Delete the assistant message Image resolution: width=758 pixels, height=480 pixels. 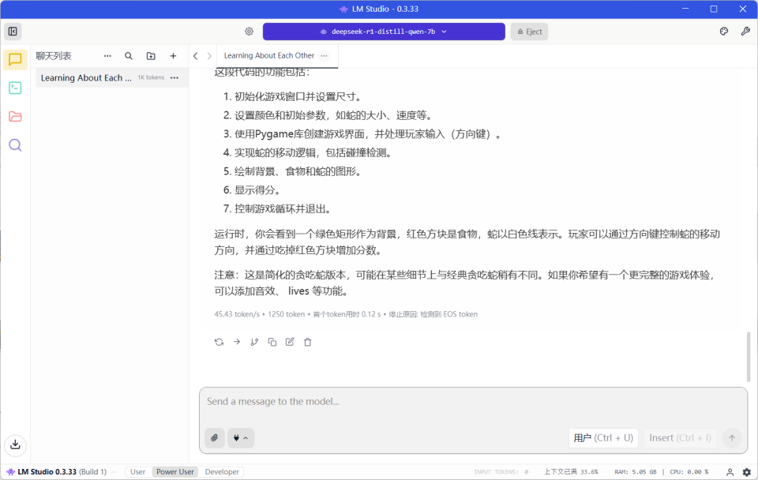coord(307,342)
